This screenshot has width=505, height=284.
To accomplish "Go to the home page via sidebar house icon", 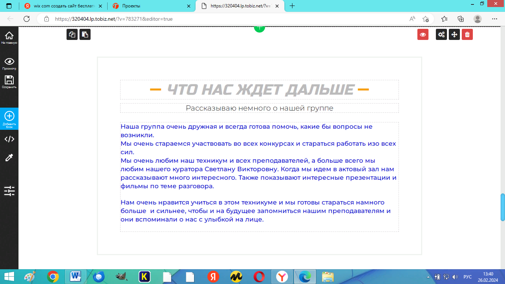I will pos(9,38).
